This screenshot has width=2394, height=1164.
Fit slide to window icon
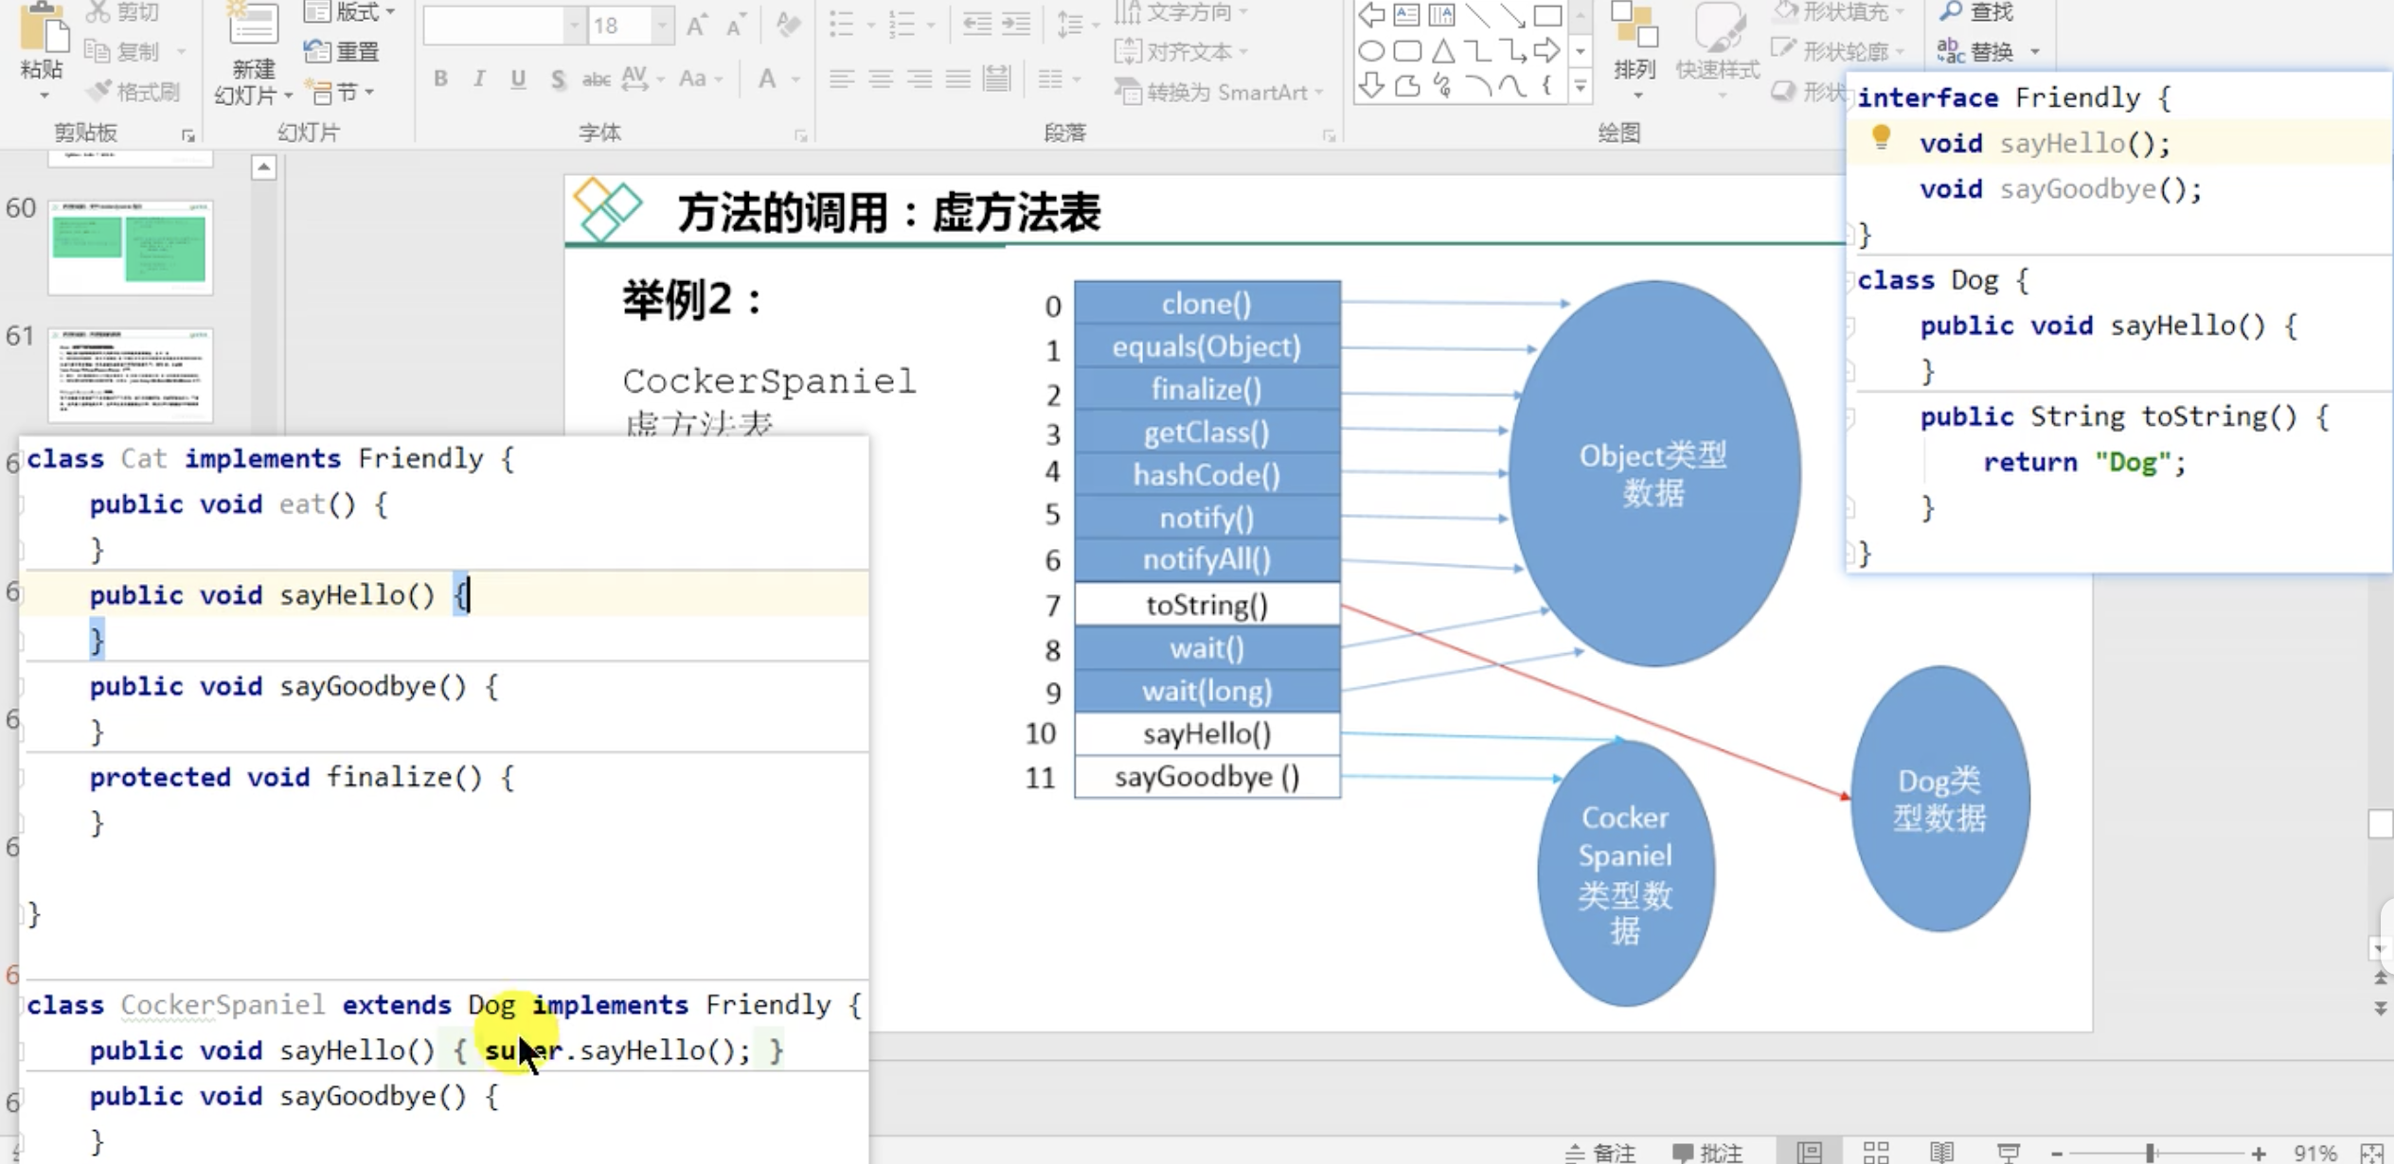pos(2372,1152)
